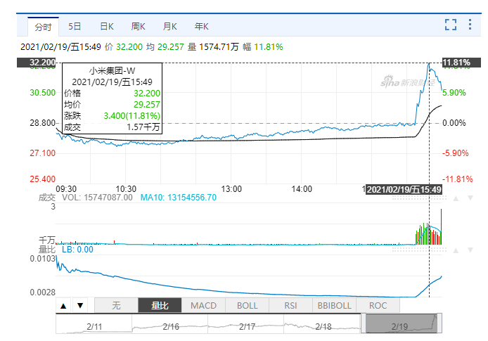488x341 pixels.
Task: Select the RSI indicator
Action: click(x=290, y=306)
